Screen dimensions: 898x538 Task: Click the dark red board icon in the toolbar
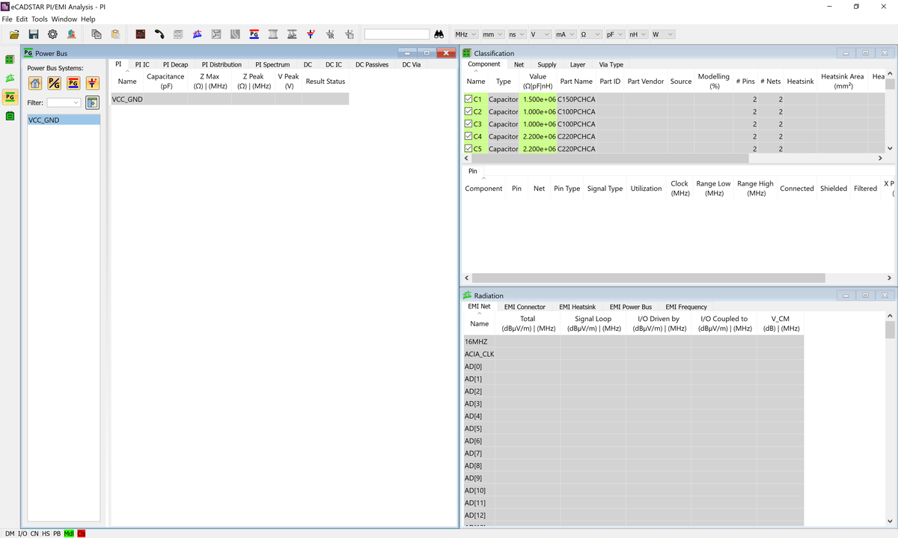coord(141,34)
